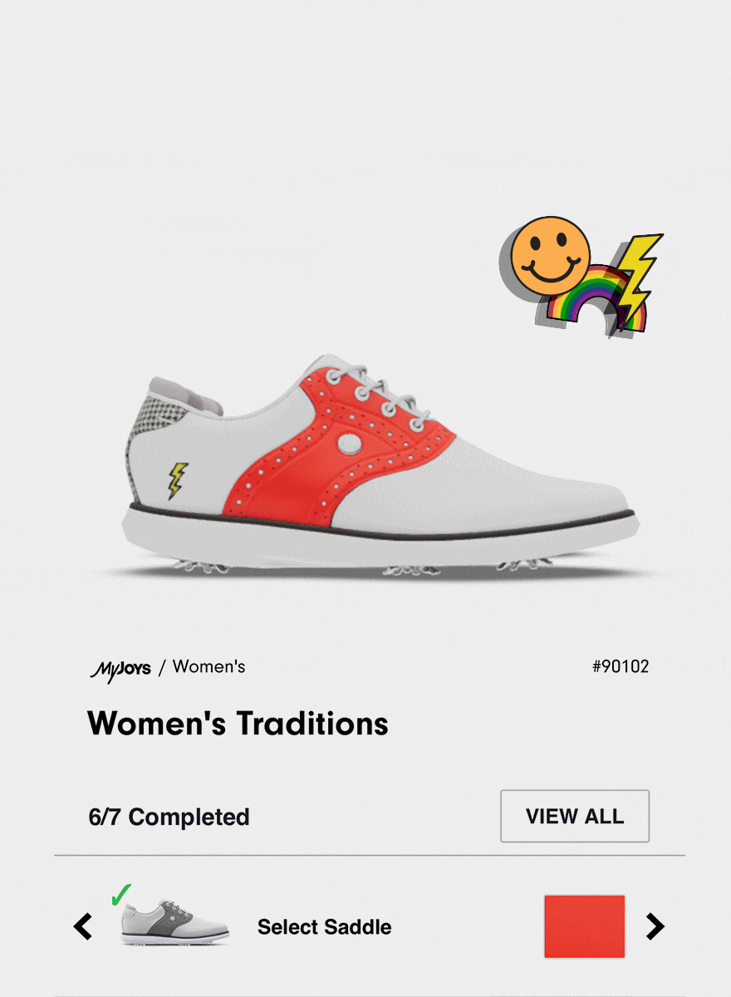Click the green checkmark above shoe thumbnail
731x997 pixels.
pos(121,894)
